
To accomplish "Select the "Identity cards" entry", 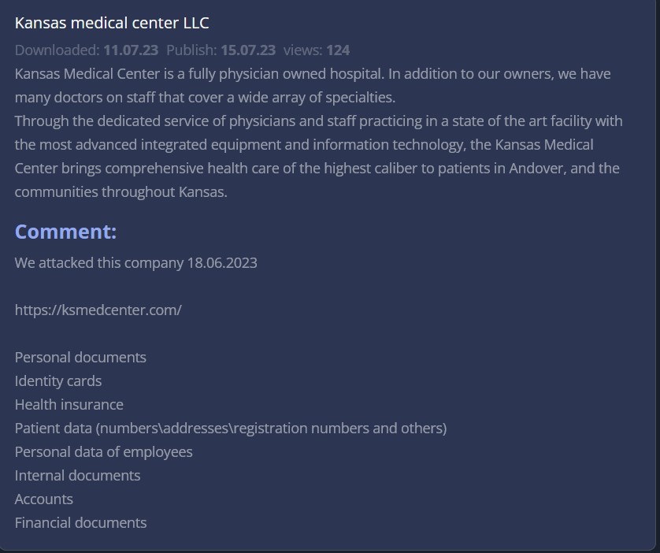I will click(58, 380).
